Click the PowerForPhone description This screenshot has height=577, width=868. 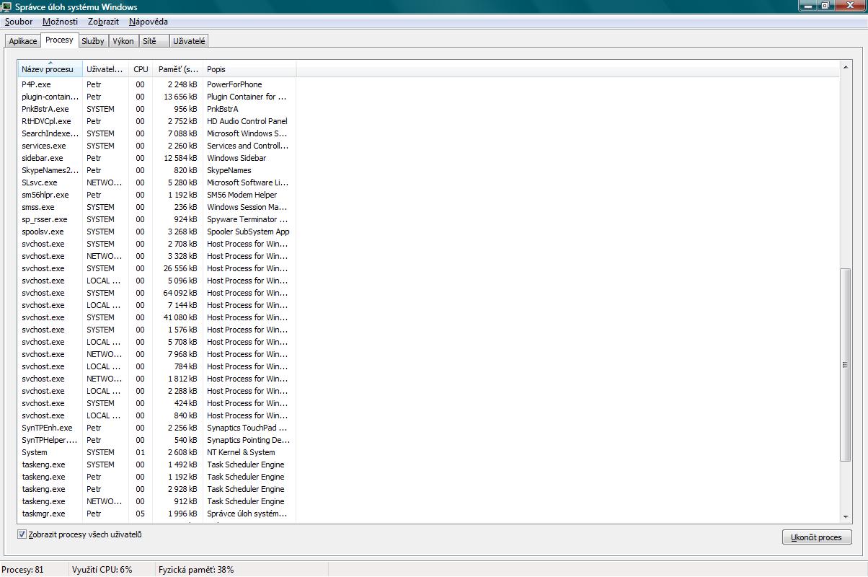[x=234, y=84]
